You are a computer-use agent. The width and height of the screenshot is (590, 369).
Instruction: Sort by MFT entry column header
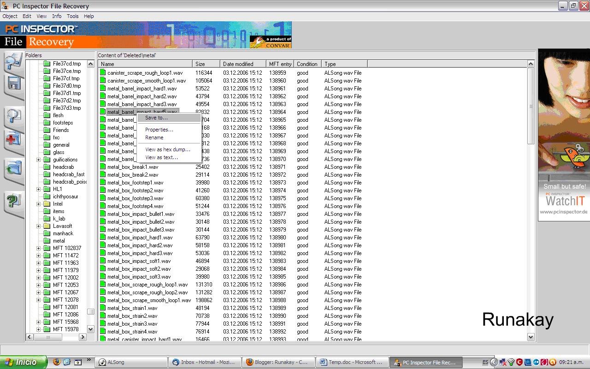coord(280,64)
